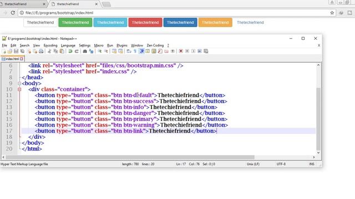The image size is (355, 199).
Task: Click the green Undo arrow icon
Action: click(70, 51)
